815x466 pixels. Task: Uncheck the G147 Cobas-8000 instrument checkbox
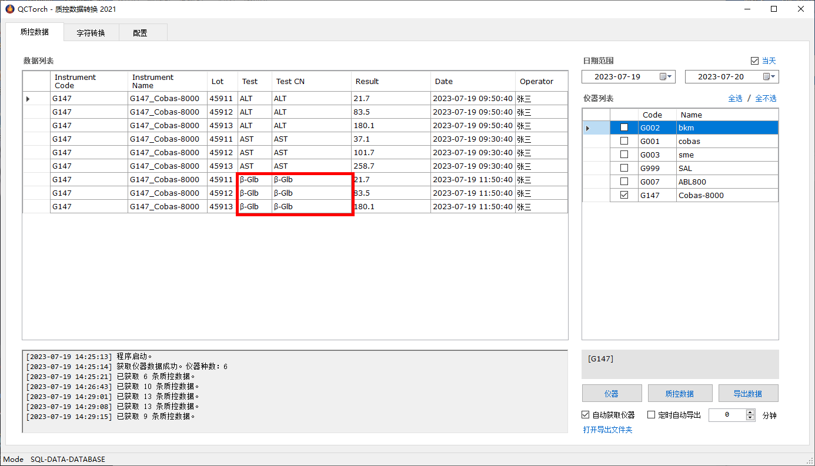624,195
